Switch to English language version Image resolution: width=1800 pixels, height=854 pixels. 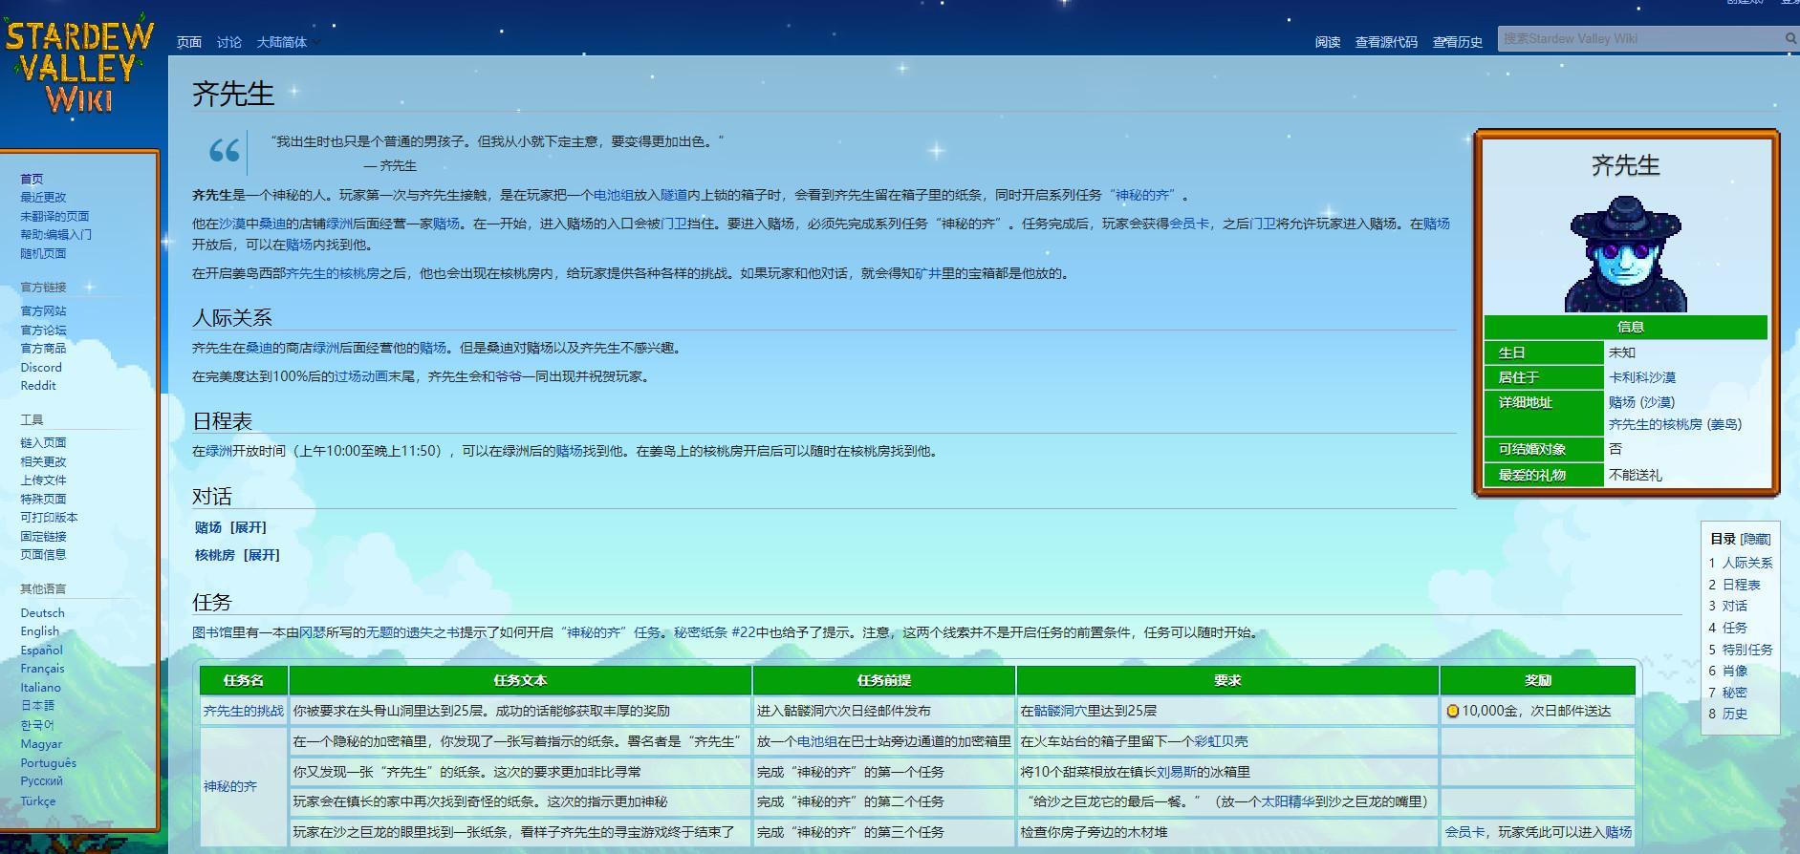click(x=39, y=630)
